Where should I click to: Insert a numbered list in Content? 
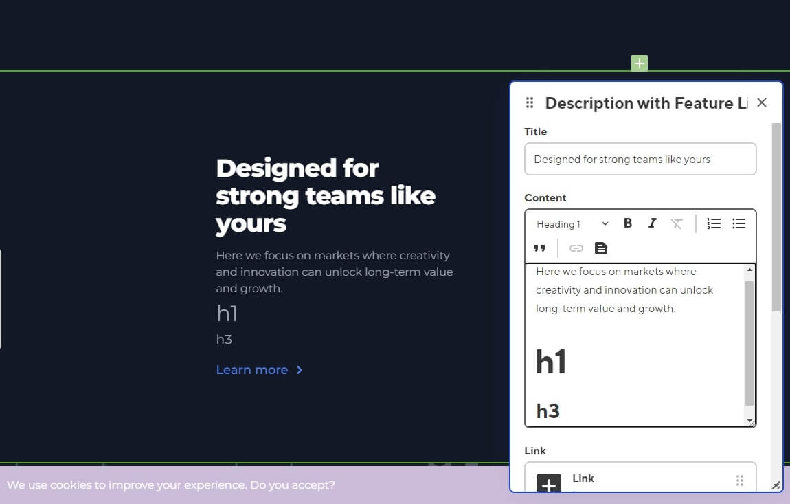pos(714,223)
